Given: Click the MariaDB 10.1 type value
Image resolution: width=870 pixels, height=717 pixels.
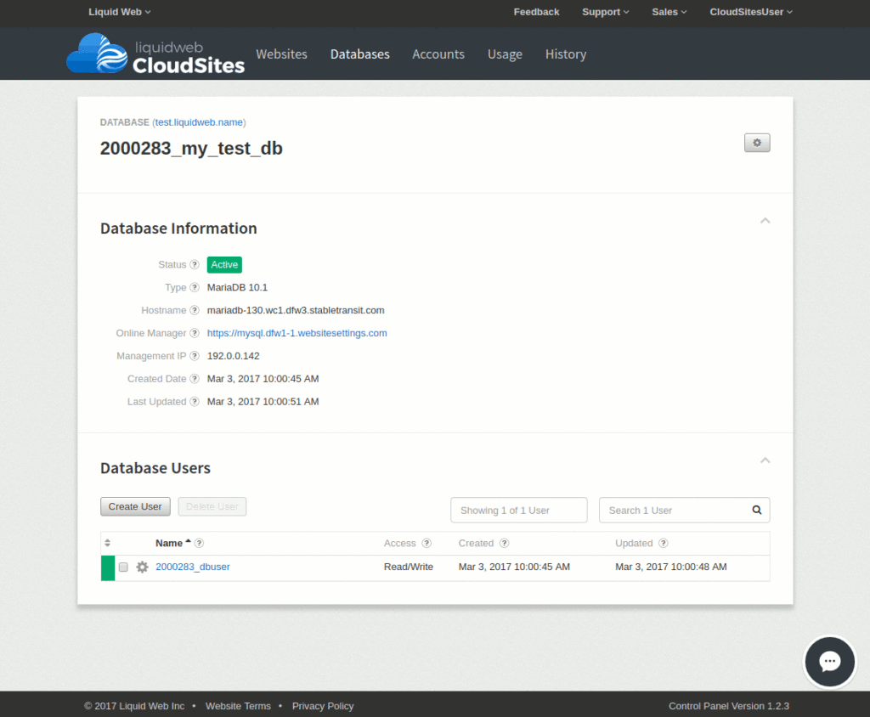Looking at the screenshot, I should (x=237, y=287).
